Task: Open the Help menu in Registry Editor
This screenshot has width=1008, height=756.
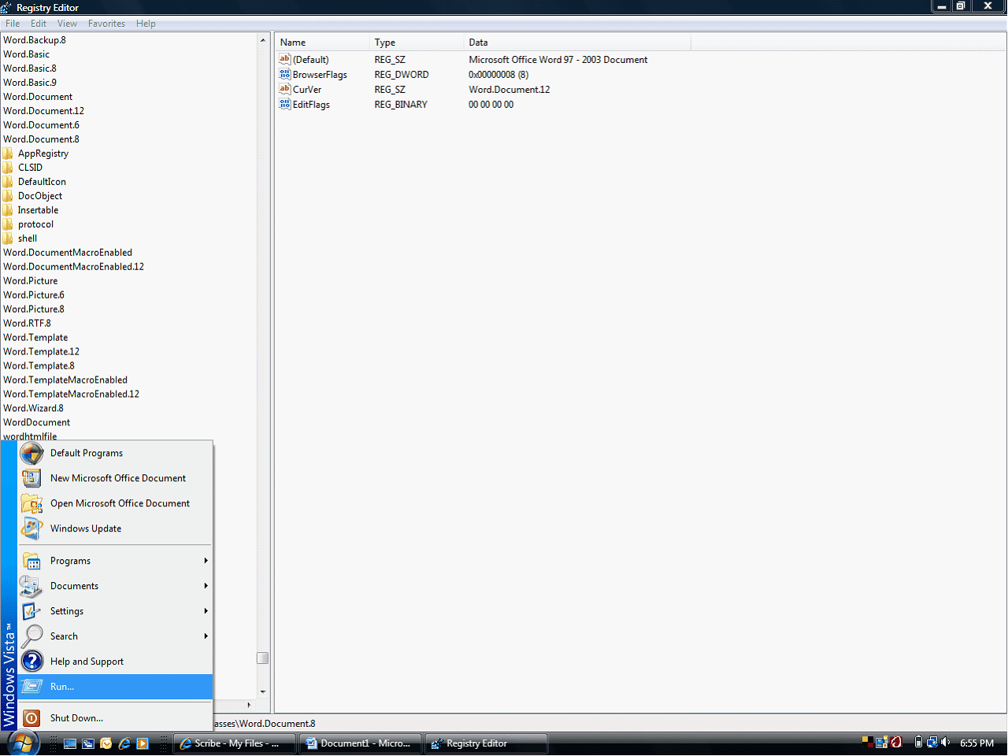Action: (x=146, y=24)
